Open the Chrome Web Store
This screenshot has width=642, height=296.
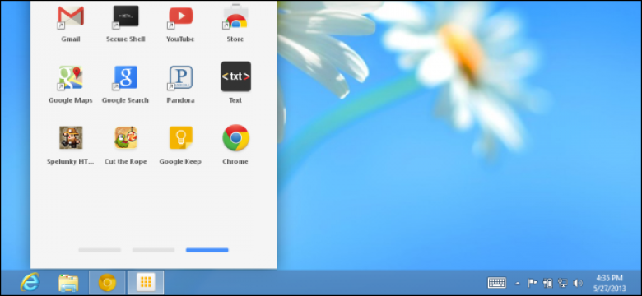pos(235,17)
